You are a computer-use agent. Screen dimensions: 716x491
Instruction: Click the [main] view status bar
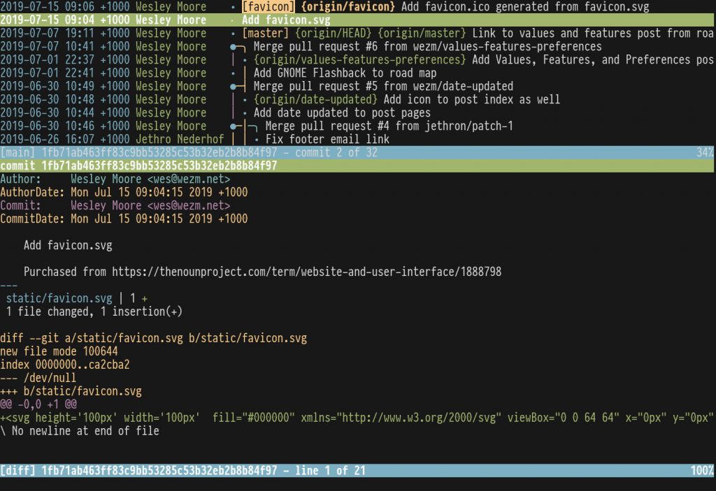357,152
